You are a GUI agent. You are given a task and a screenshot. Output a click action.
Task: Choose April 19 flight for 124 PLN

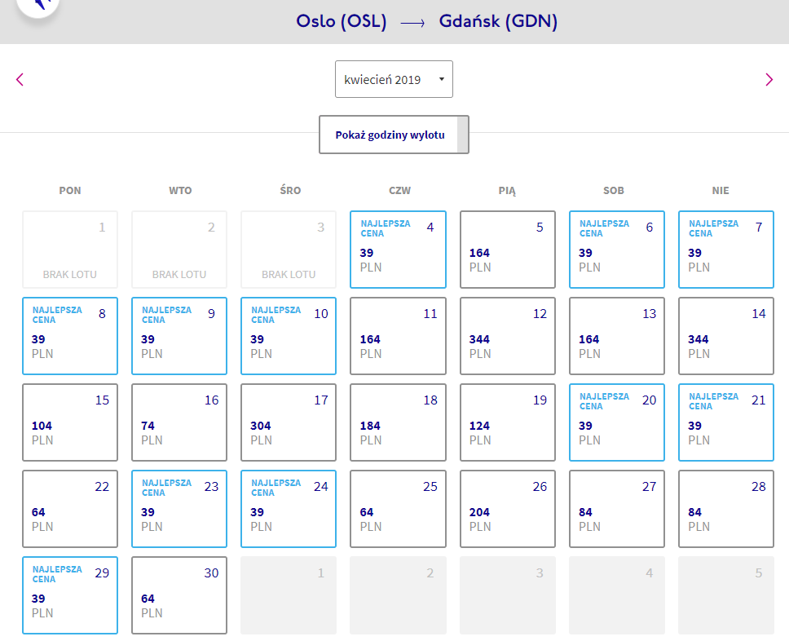(x=507, y=422)
